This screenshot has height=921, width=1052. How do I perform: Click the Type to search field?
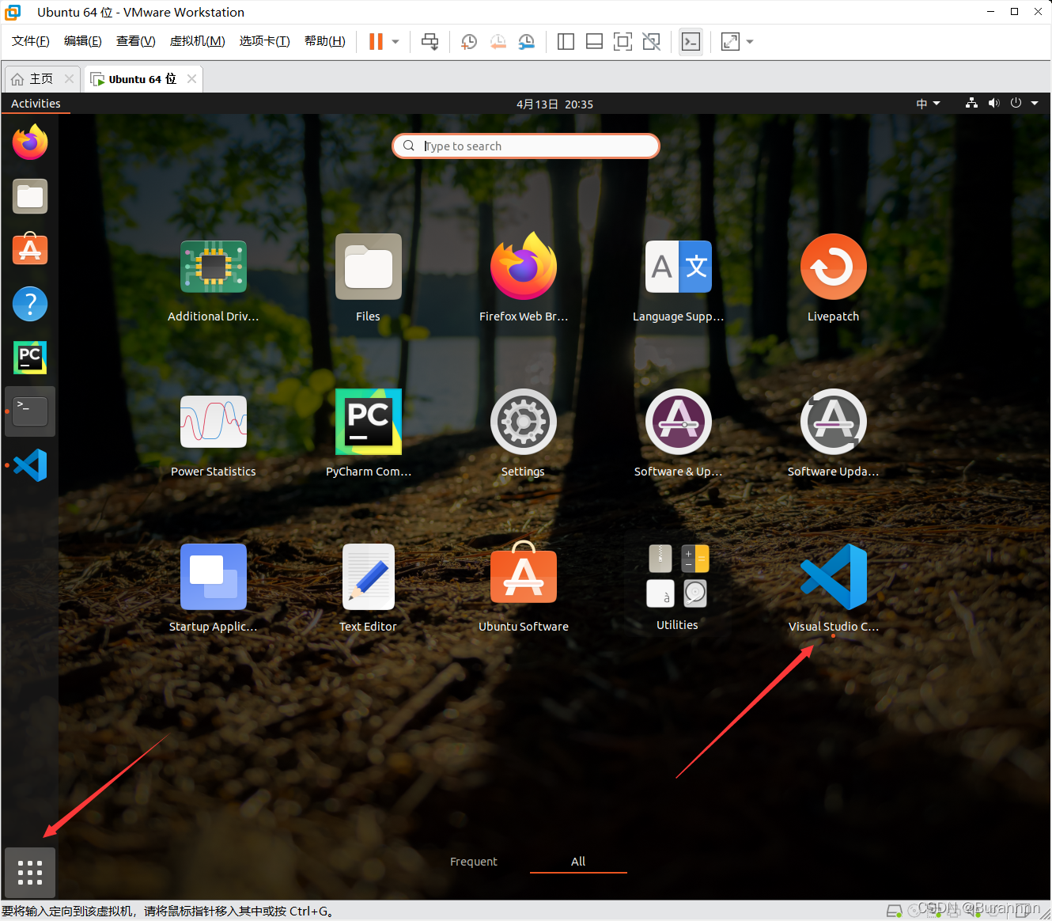click(x=526, y=146)
